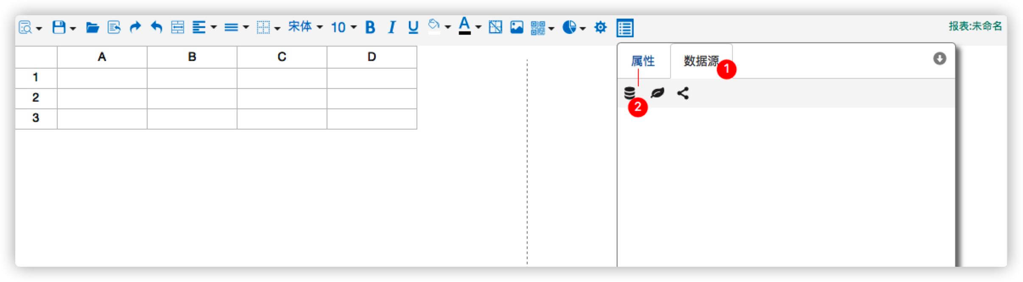This screenshot has height=282, width=1023.
Task: Insert an image using the picture icon
Action: (x=517, y=28)
